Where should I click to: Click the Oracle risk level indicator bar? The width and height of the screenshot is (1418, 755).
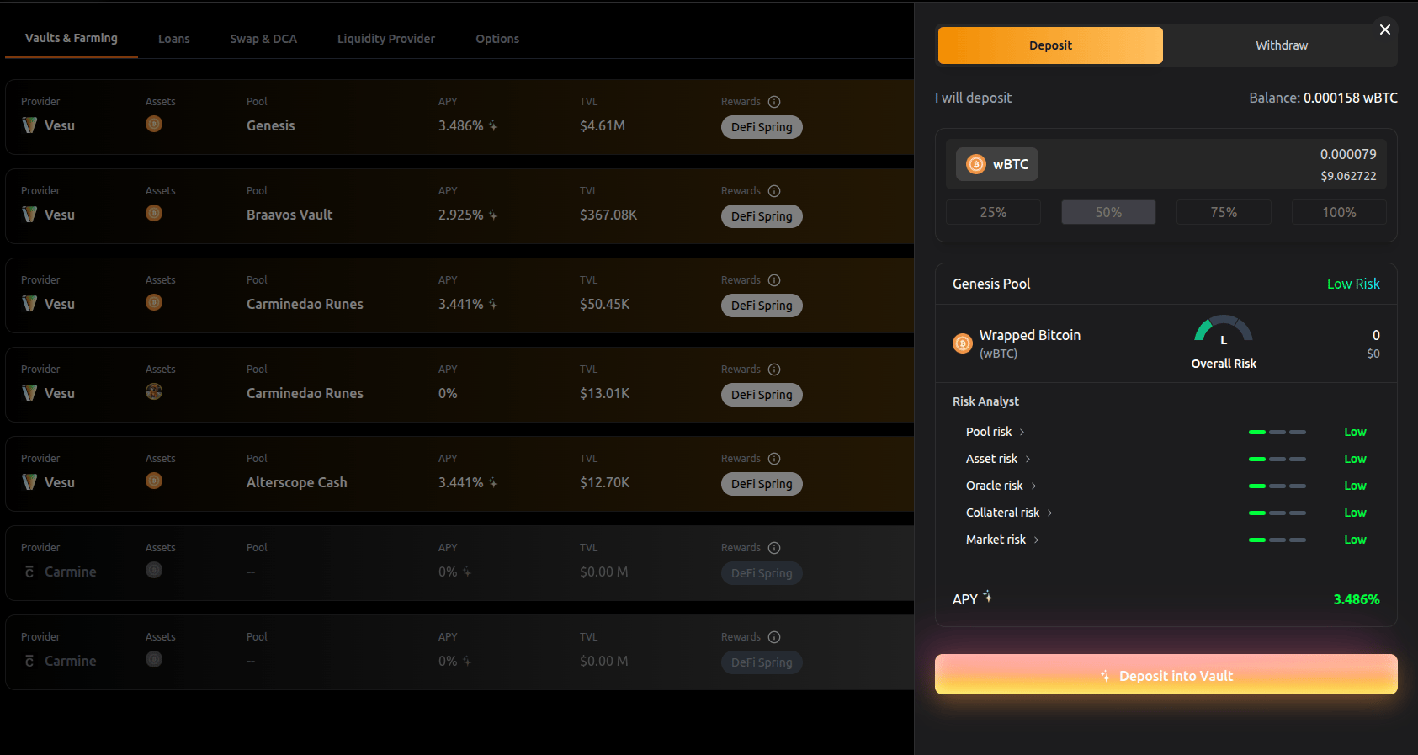coord(1277,486)
